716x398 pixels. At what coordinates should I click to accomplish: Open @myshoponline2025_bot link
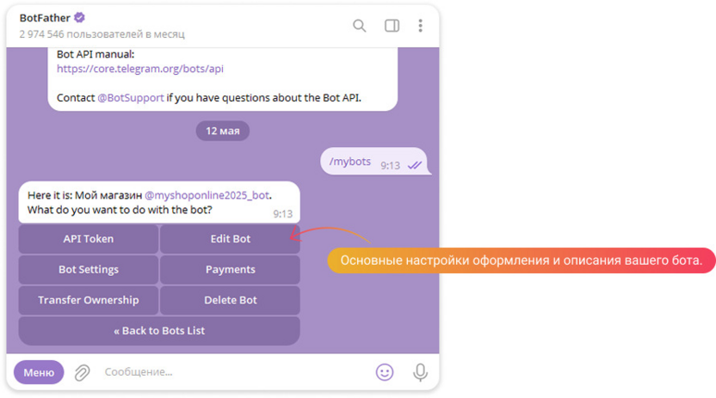tap(207, 195)
